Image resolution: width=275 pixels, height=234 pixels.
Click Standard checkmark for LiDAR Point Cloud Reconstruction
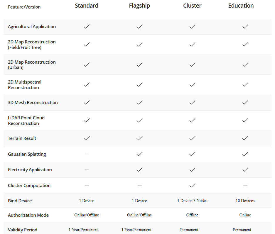tap(87, 120)
